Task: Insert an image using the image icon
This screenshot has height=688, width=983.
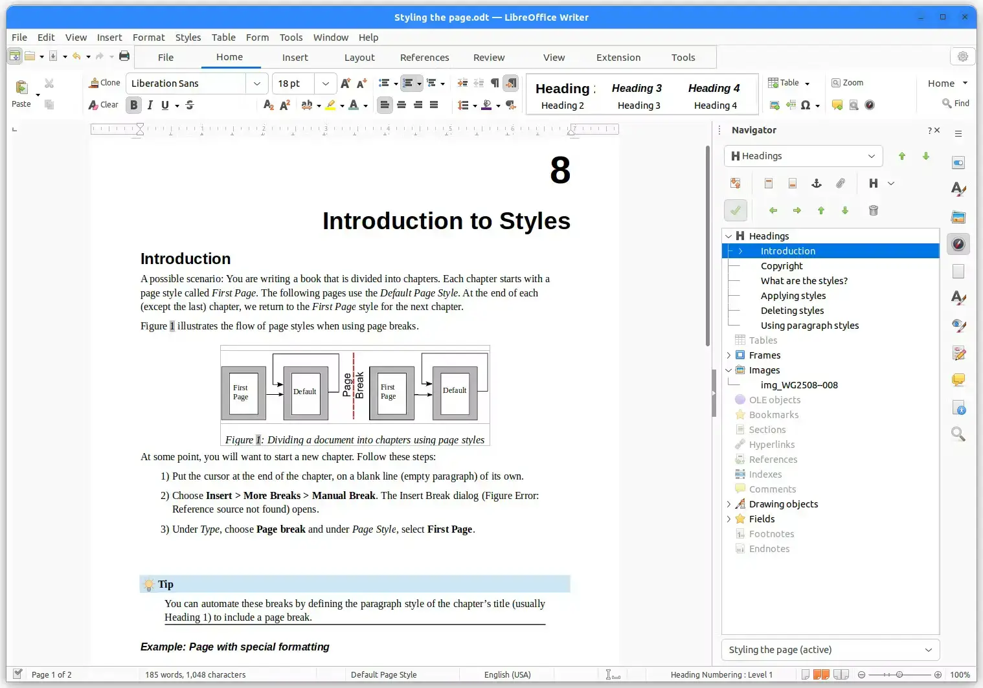Action: pos(774,105)
